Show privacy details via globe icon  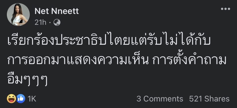[57, 23]
